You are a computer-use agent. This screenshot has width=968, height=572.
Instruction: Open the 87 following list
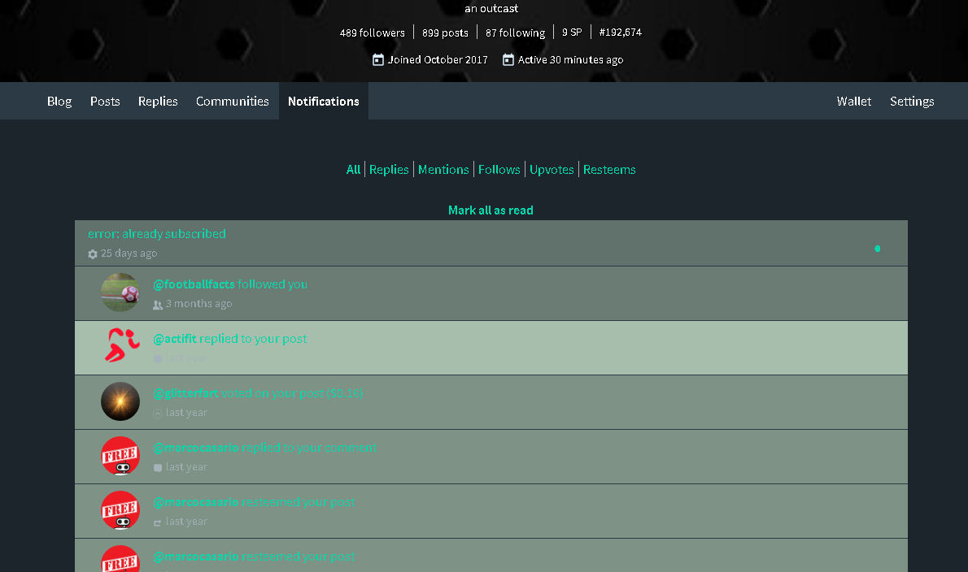516,32
